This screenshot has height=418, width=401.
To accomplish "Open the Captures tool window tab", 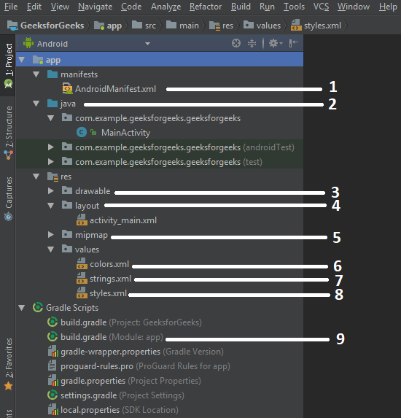I will click(8, 198).
